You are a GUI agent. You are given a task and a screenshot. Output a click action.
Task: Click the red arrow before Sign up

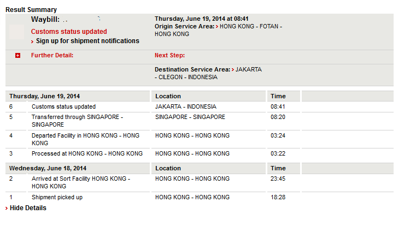click(33, 41)
